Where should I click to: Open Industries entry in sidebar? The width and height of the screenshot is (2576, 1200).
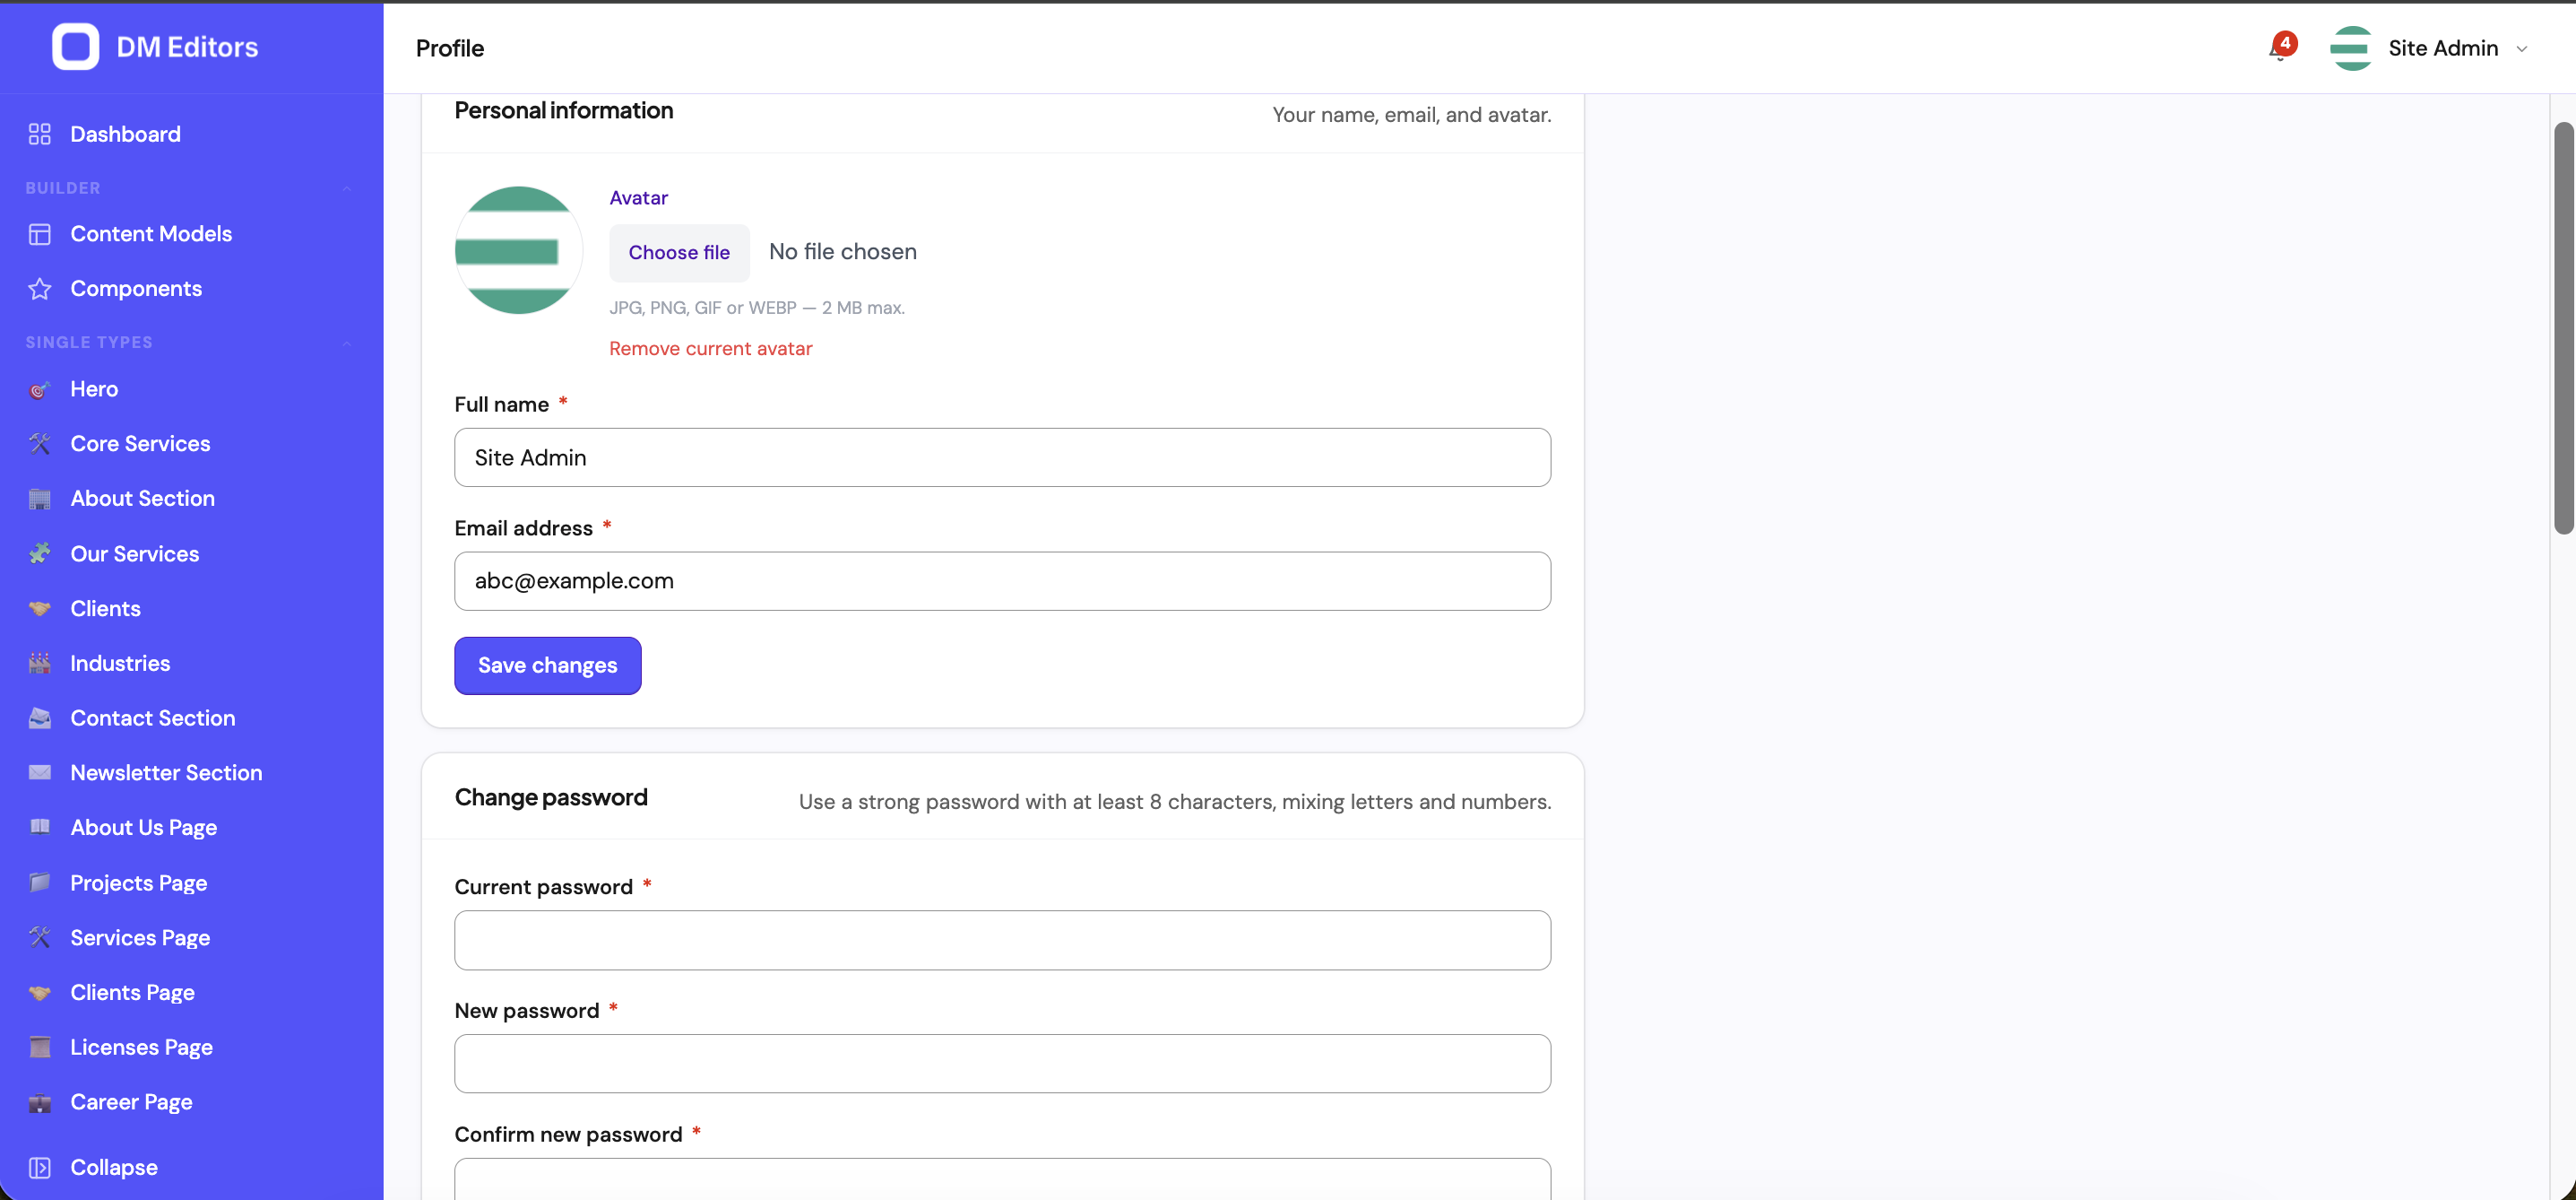point(192,664)
